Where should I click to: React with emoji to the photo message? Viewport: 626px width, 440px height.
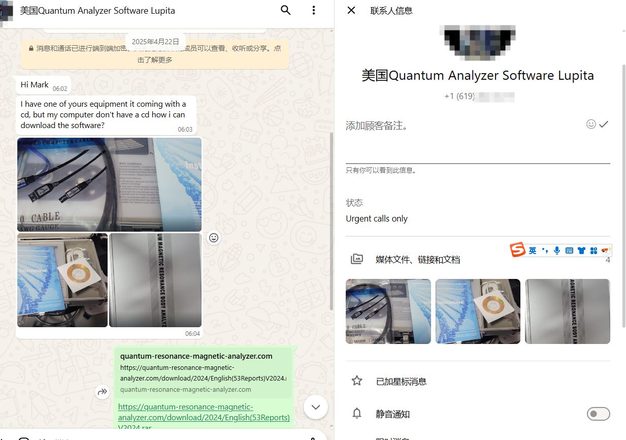click(x=214, y=238)
